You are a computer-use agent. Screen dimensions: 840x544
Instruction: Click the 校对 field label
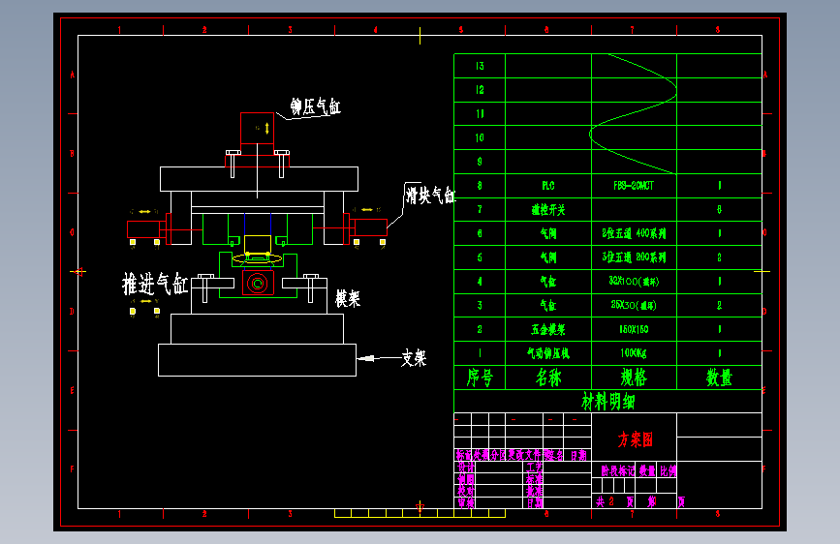click(x=465, y=491)
